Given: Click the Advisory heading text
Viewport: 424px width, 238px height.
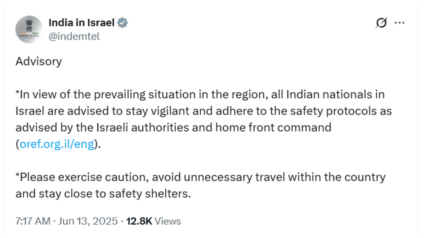Looking at the screenshot, I should click(39, 62).
